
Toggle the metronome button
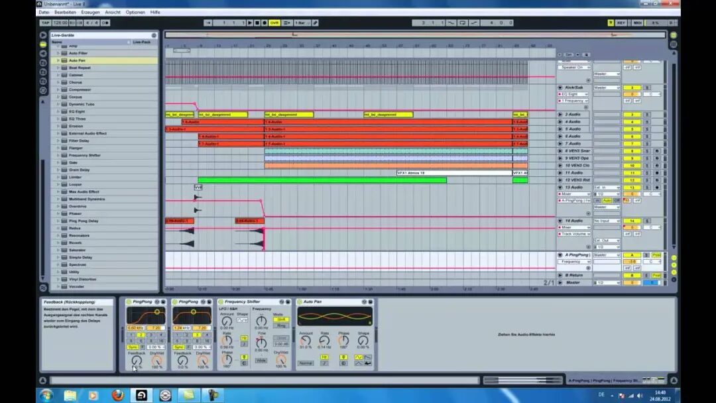[105, 23]
